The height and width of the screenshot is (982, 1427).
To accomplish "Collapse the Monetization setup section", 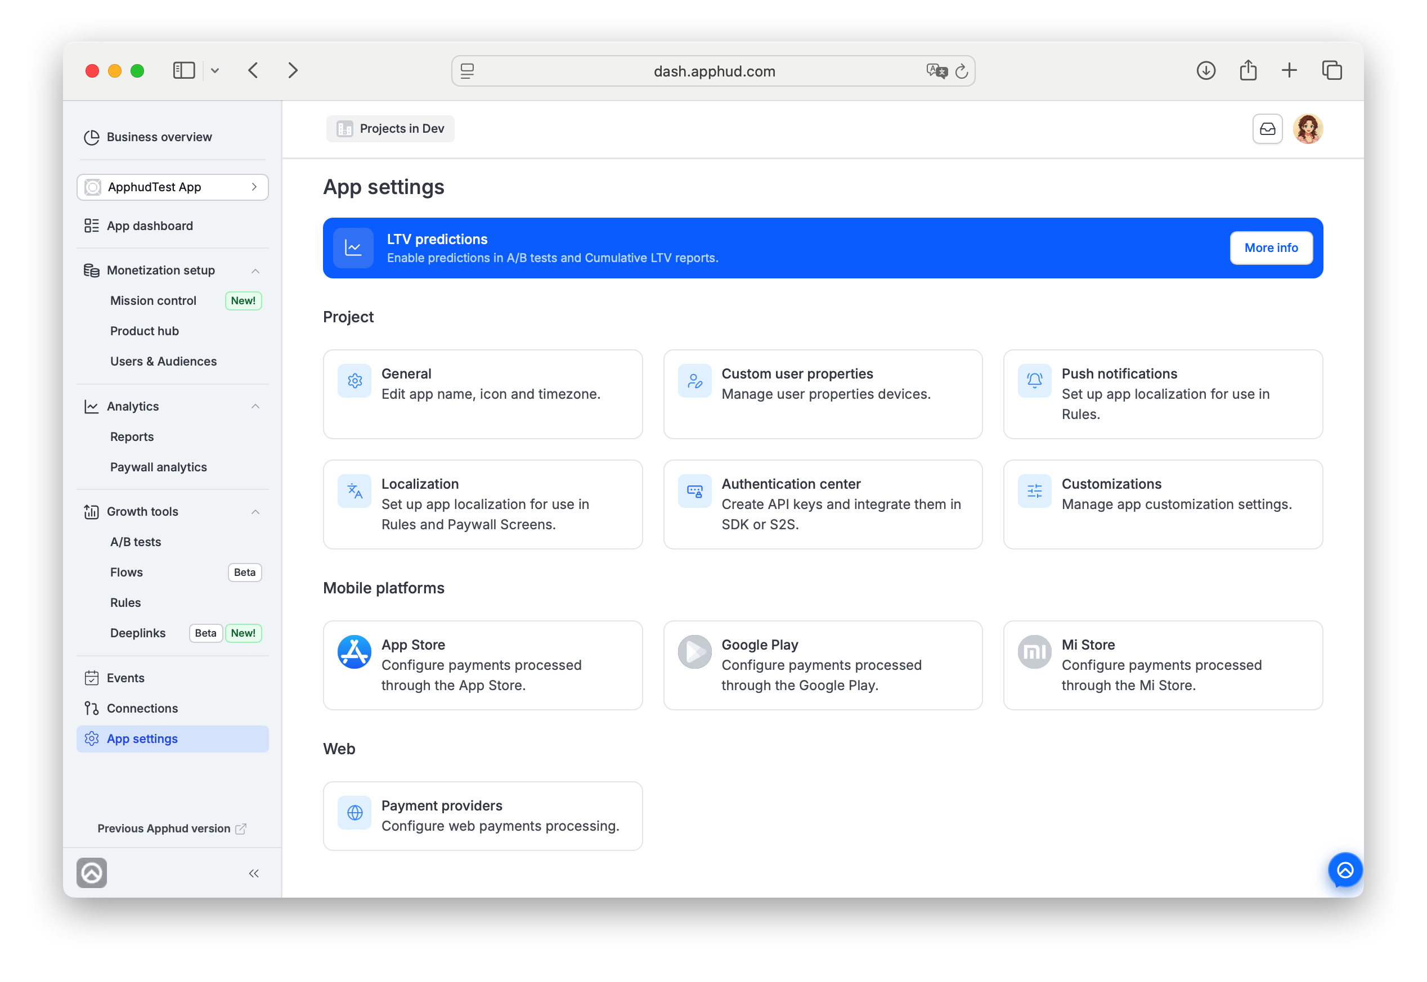I will click(255, 271).
